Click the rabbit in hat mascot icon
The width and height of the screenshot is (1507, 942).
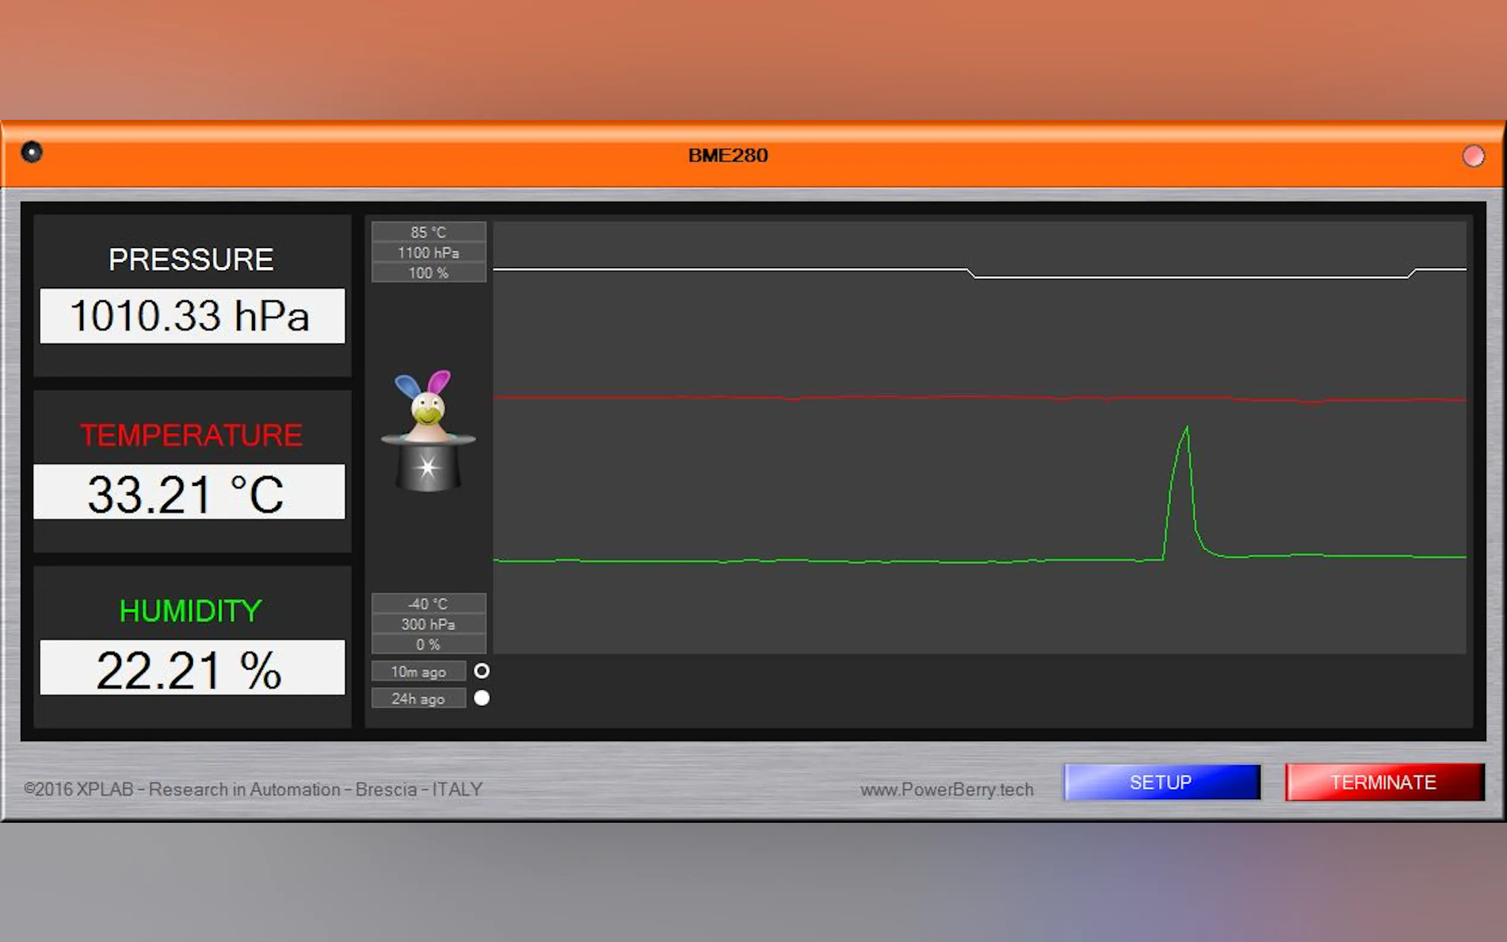pos(428,431)
